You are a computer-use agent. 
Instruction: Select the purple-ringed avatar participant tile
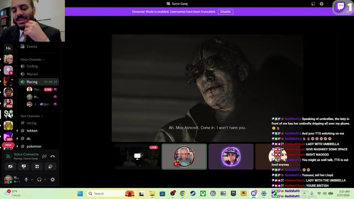(231, 156)
